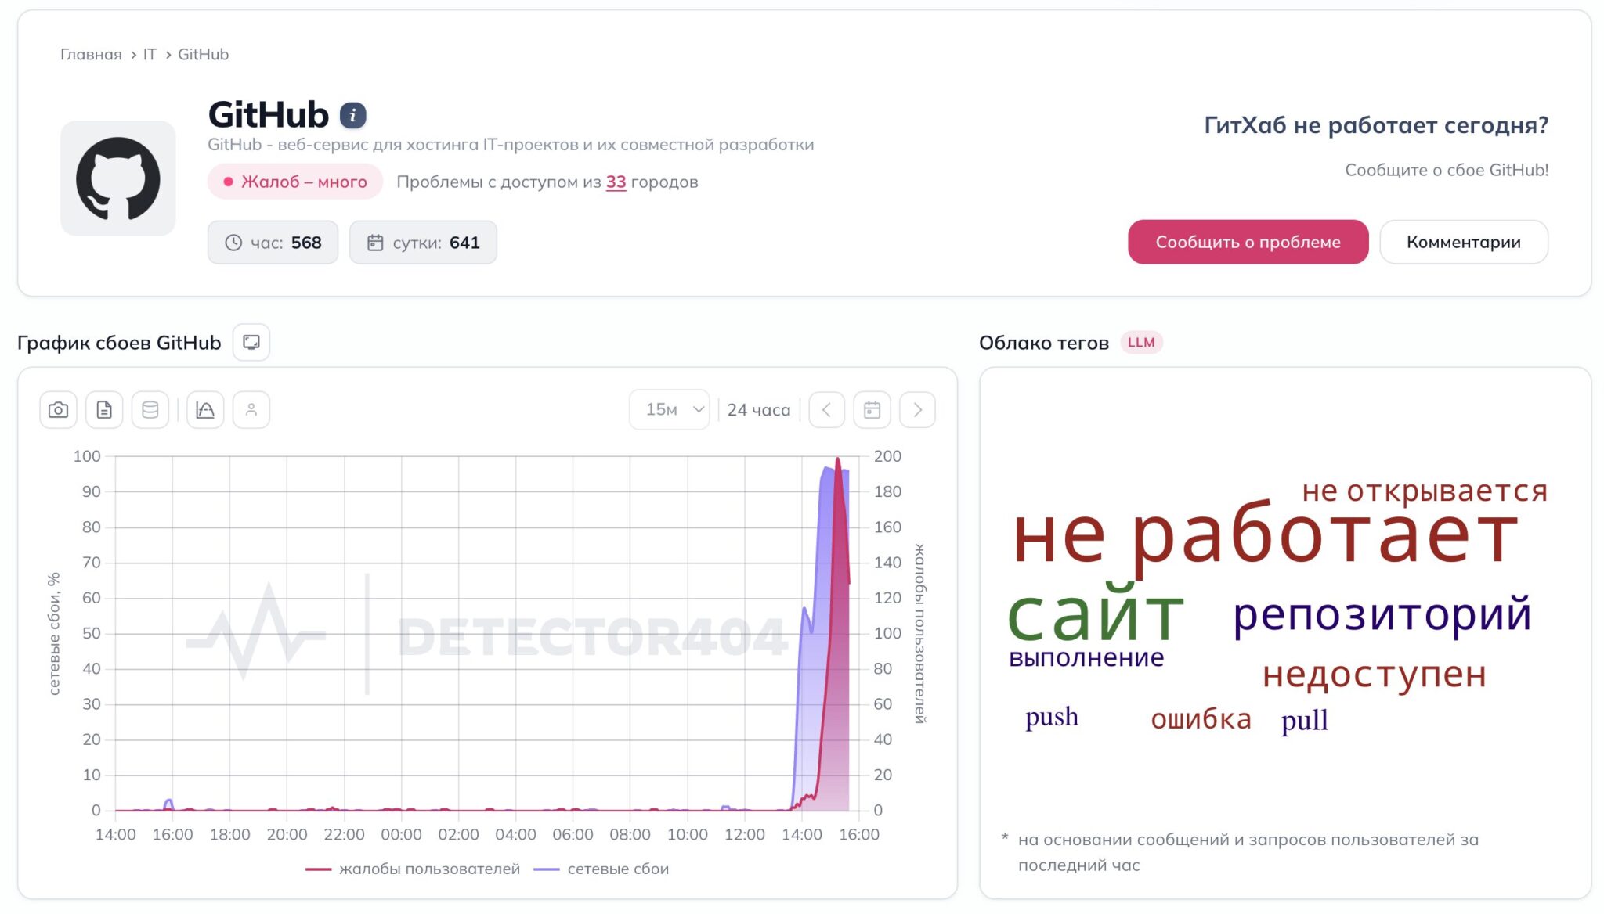This screenshot has width=1604, height=914.
Task: Select the 24 часа range
Action: (759, 410)
